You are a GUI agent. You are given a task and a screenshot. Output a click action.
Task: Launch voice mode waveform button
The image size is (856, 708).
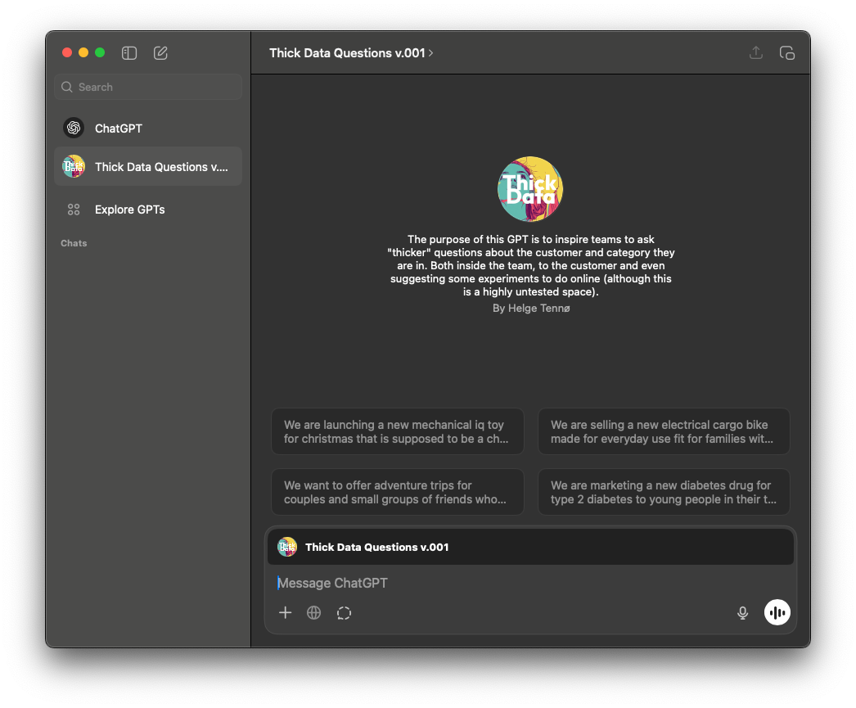tap(777, 612)
